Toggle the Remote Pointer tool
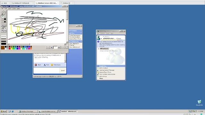This screenshot has width=205, height=115. tap(5, 25)
